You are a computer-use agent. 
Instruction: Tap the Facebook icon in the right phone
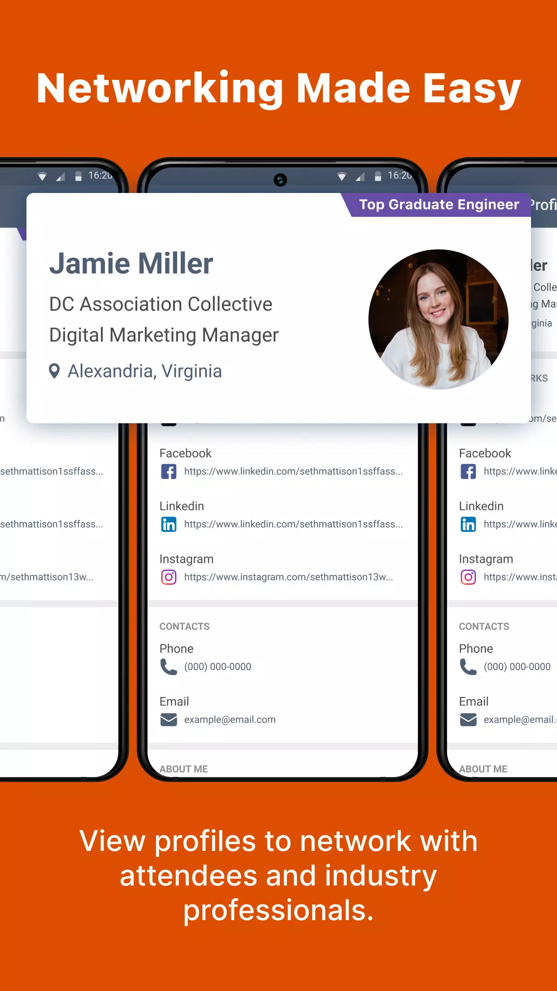click(468, 472)
